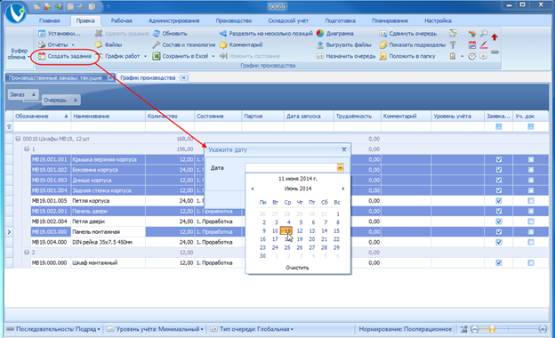
Task: Open Тип очереди: Глобальная status dropdown
Action: (x=252, y=329)
